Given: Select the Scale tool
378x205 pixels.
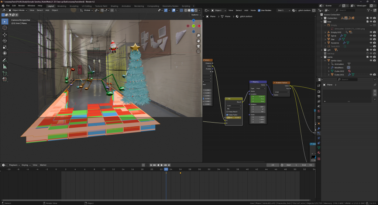Looking at the screenshot, I should [x=4, y=47].
